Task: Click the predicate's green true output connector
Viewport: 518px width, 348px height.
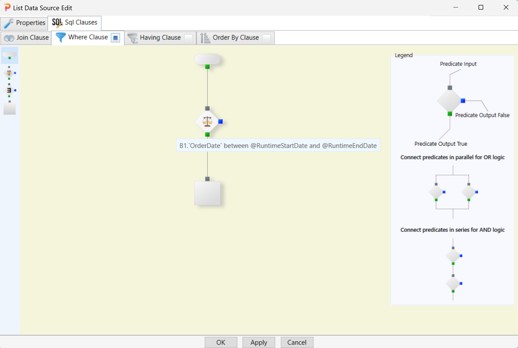Action: point(207,134)
